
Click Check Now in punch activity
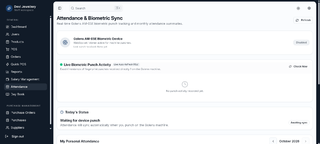298,67
